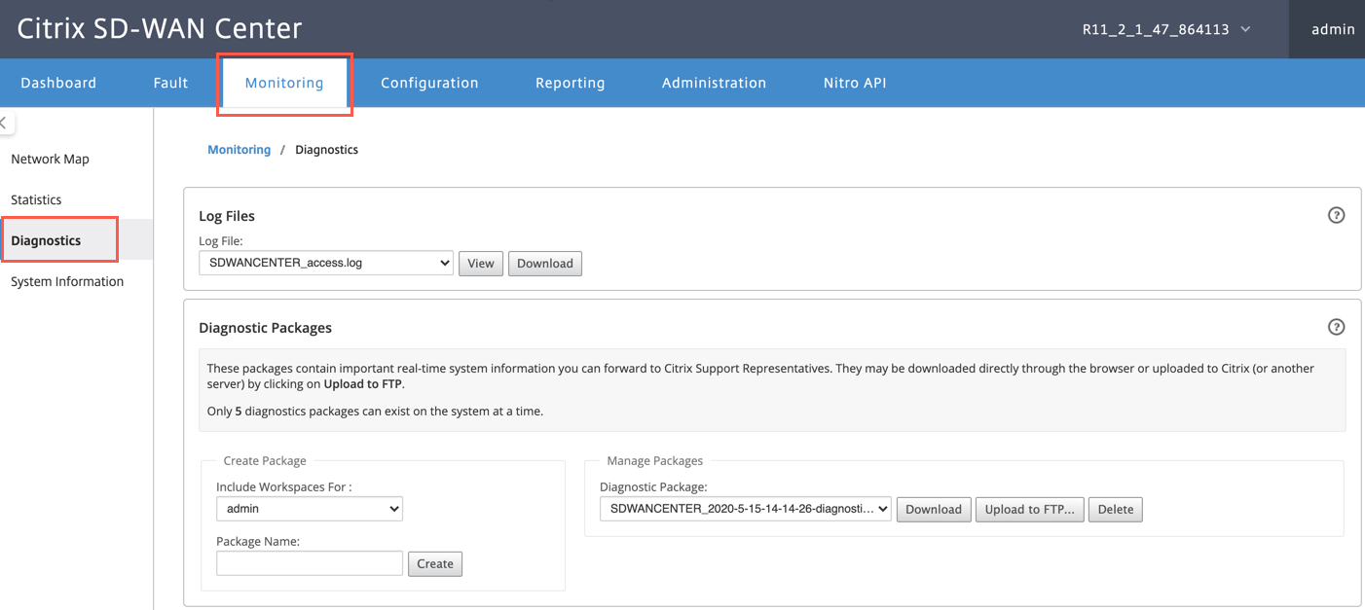Image resolution: width=1365 pixels, height=610 pixels.
Task: Open help for the Diagnostic Packages section
Action: (x=1336, y=327)
